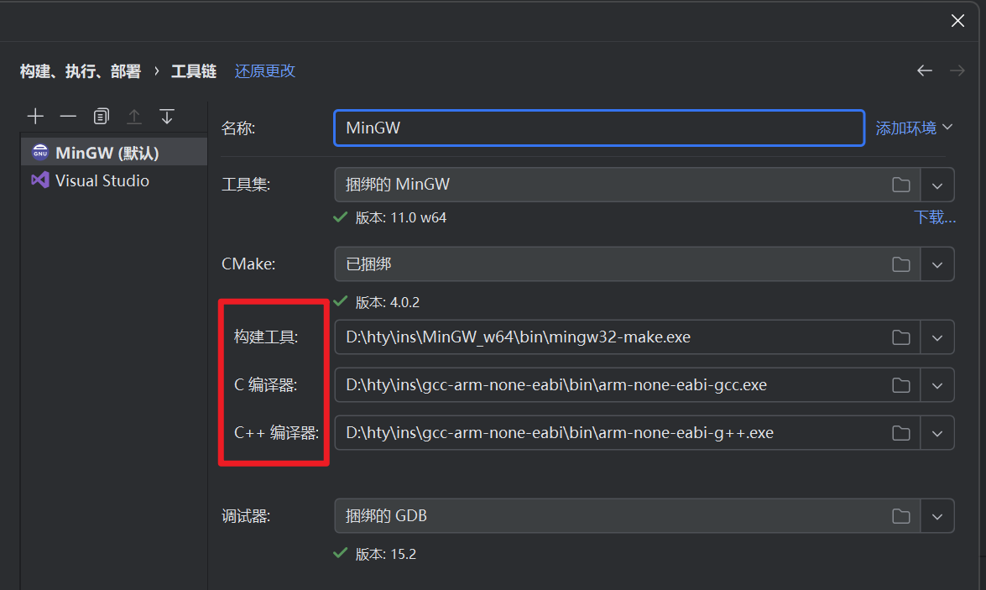
Task: Add a new toolchain with plus icon
Action: [35, 117]
